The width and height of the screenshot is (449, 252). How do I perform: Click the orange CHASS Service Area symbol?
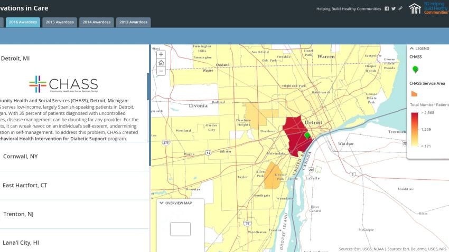(415, 93)
